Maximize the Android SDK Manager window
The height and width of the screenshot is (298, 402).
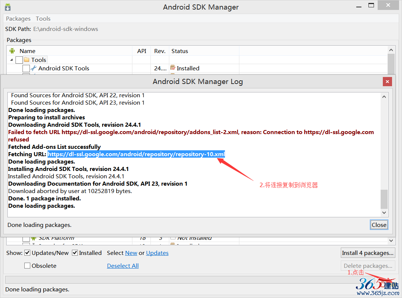(x=371, y=6)
